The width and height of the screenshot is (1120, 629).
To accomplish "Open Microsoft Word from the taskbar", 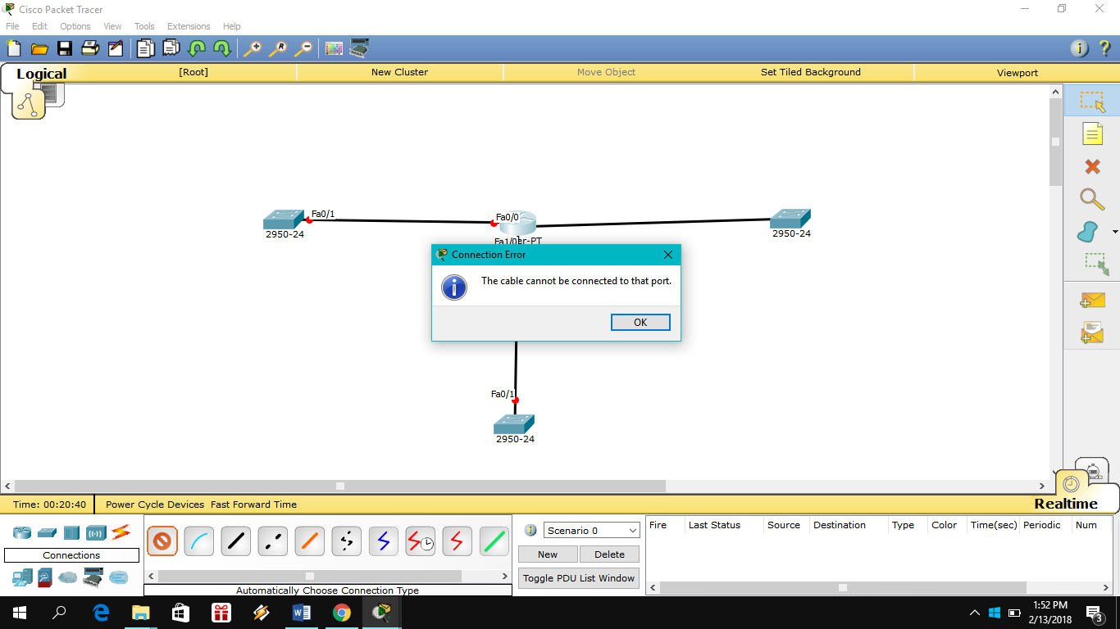I will (302, 613).
